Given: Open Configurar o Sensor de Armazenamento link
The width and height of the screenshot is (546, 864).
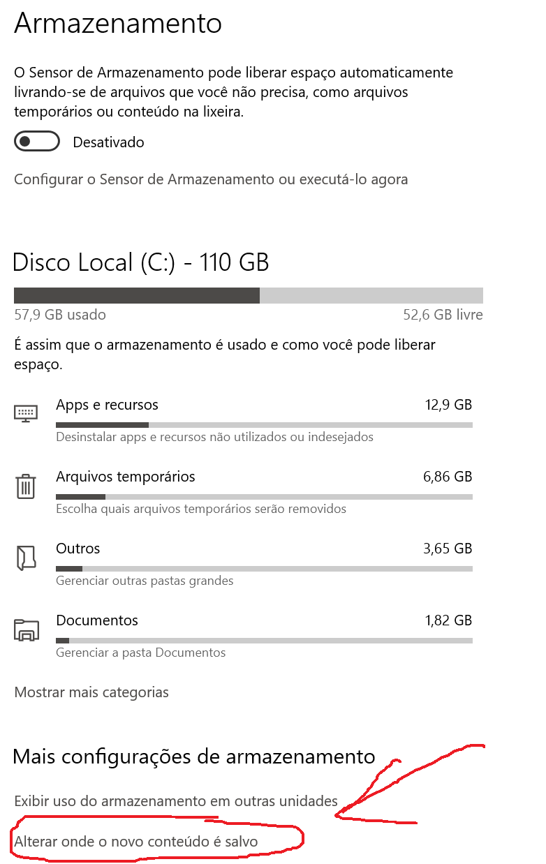Looking at the screenshot, I should [x=211, y=179].
